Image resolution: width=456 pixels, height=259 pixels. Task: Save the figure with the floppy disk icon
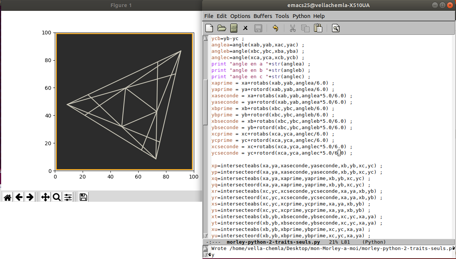click(x=83, y=197)
